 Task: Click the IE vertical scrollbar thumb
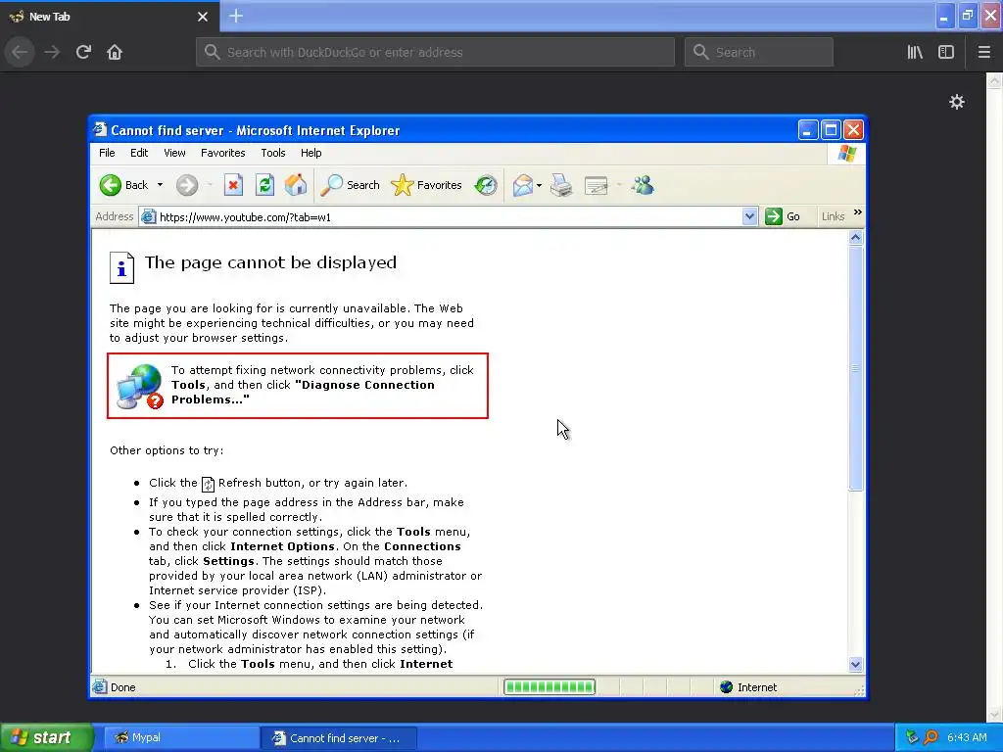coord(856,368)
